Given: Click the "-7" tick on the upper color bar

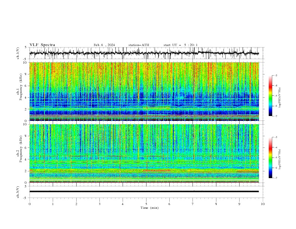Looking at the screenshot, I should point(275,116).
